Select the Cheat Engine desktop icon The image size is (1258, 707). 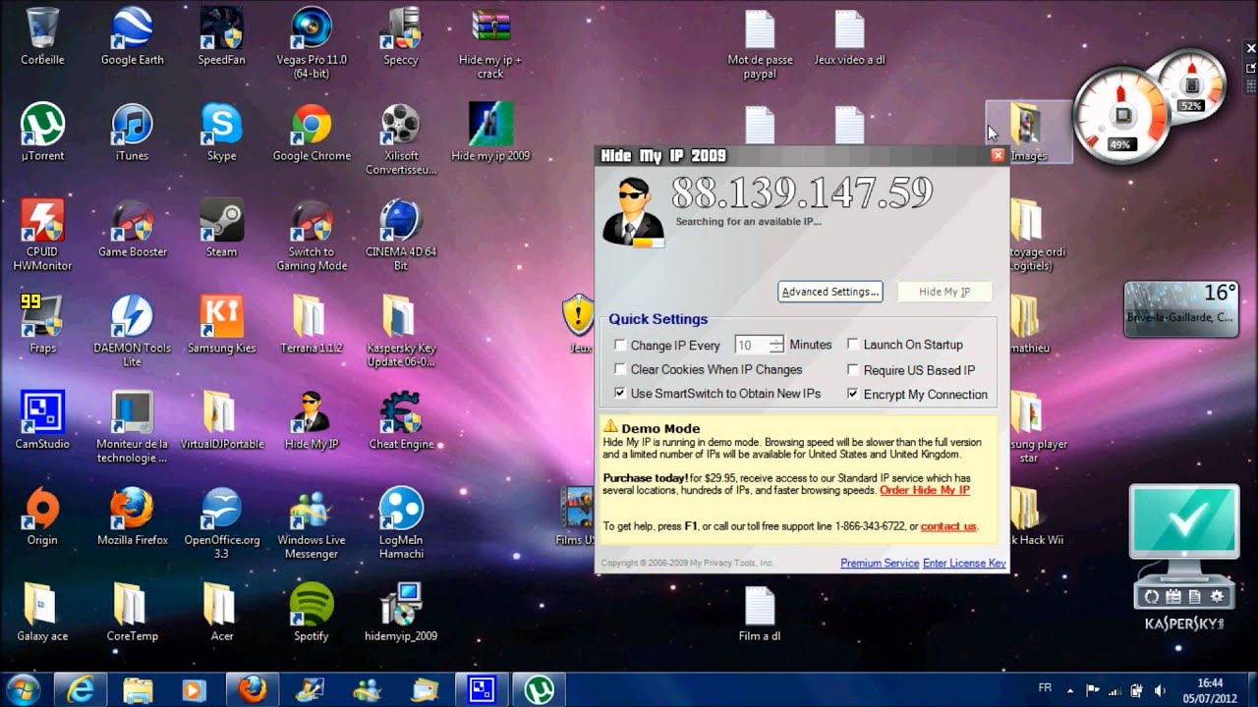pos(401,421)
